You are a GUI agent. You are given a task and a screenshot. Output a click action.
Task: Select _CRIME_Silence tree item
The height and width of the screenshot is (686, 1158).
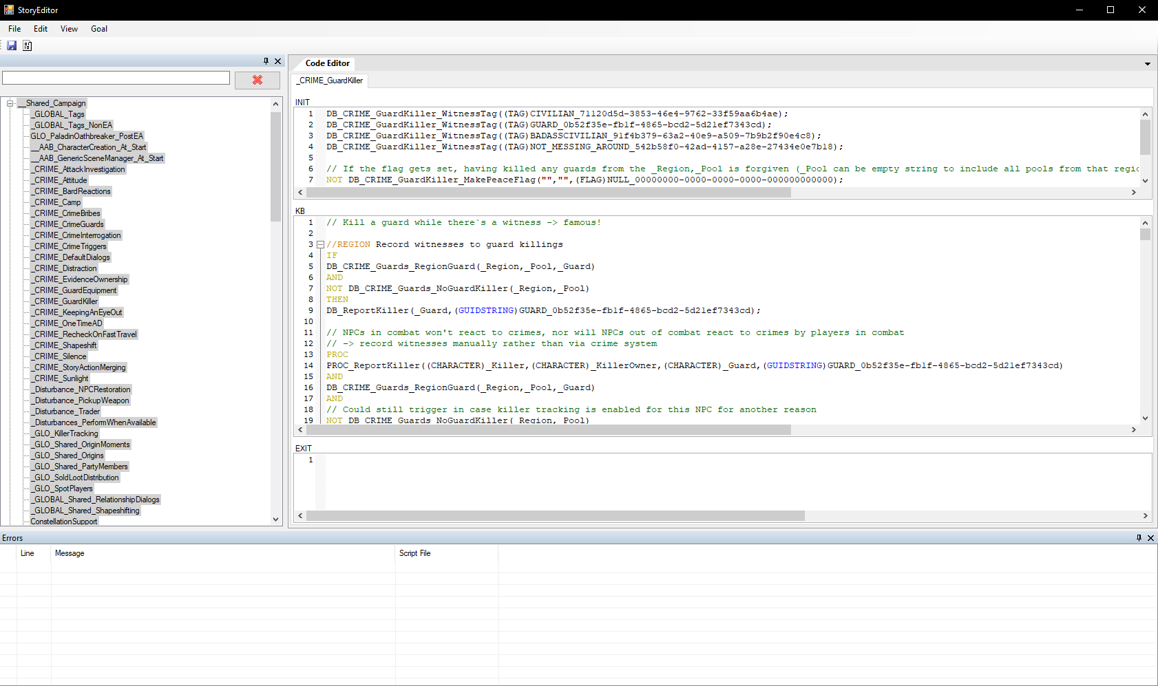point(59,356)
